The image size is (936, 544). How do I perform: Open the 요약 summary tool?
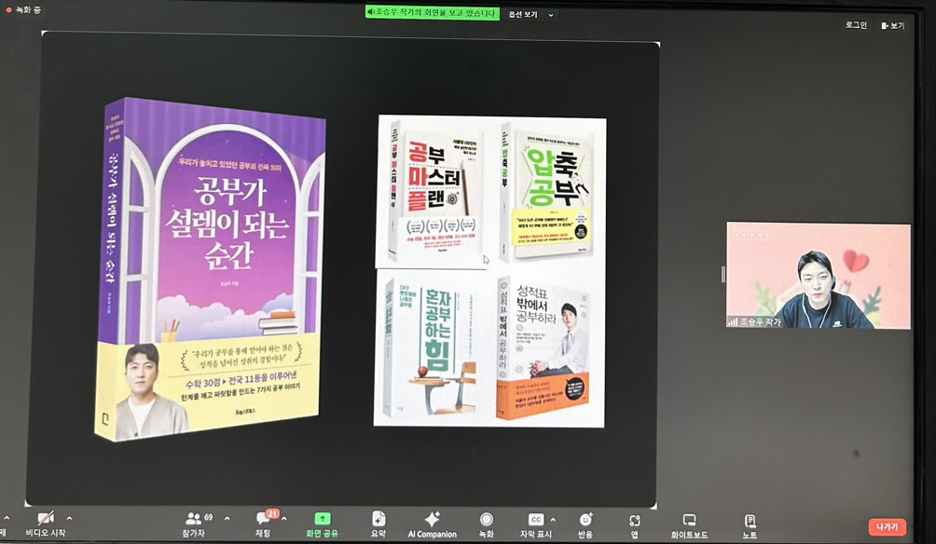379,524
